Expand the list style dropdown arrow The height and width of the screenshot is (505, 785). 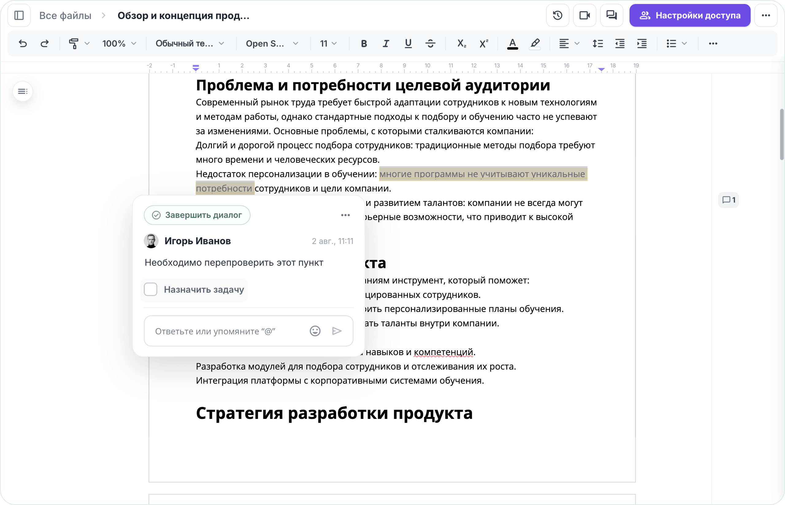[685, 43]
